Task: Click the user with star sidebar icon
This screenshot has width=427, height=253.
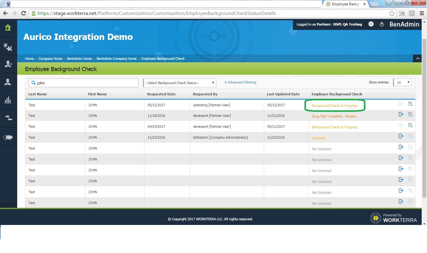Action: click(x=8, y=64)
